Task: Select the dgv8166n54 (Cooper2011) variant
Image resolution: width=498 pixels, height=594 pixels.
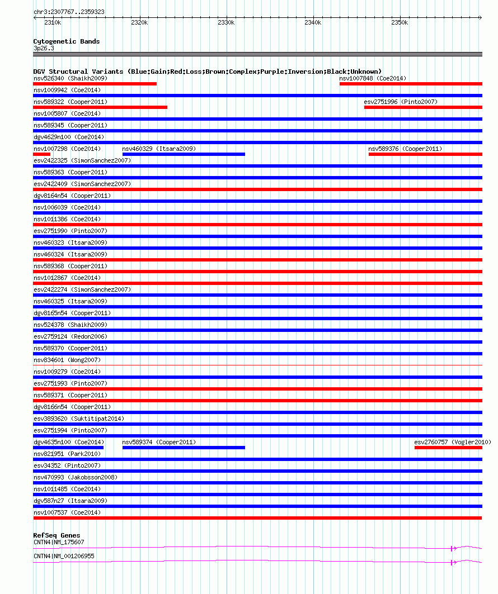Action: (72, 407)
